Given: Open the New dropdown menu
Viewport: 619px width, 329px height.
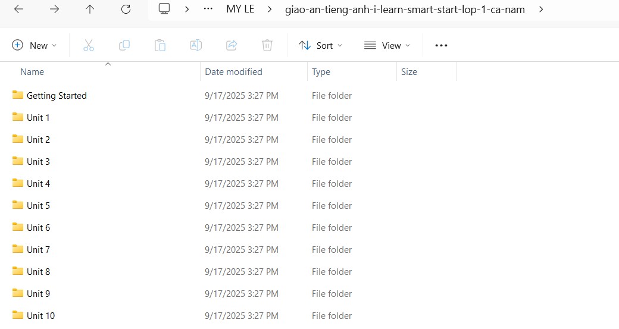Looking at the screenshot, I should (x=35, y=45).
